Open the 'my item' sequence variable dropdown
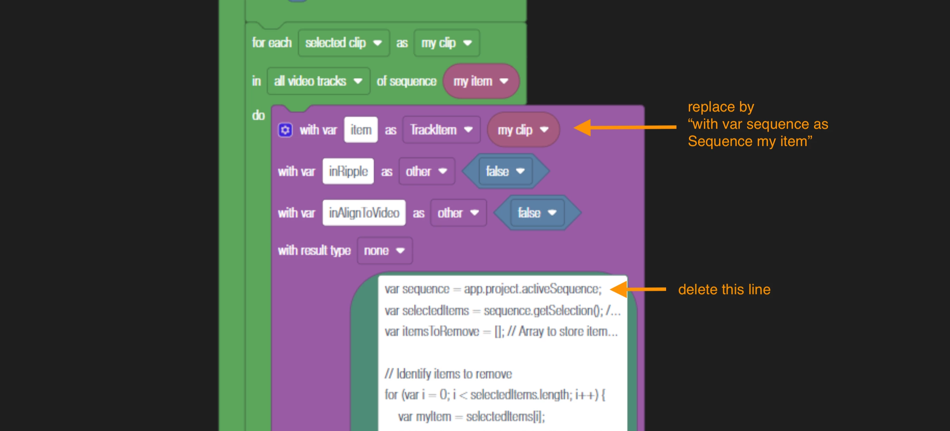This screenshot has height=431, width=950. pyautogui.click(x=481, y=81)
